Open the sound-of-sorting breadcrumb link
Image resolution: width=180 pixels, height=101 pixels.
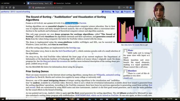23,12
